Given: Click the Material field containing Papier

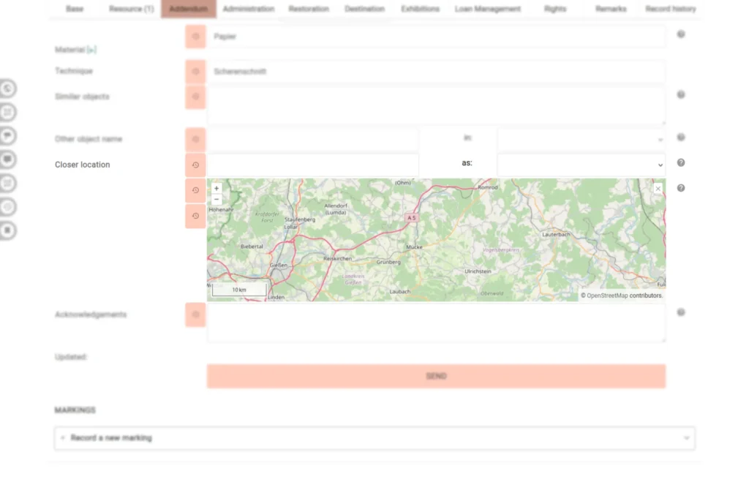Looking at the screenshot, I should pyautogui.click(x=436, y=37).
